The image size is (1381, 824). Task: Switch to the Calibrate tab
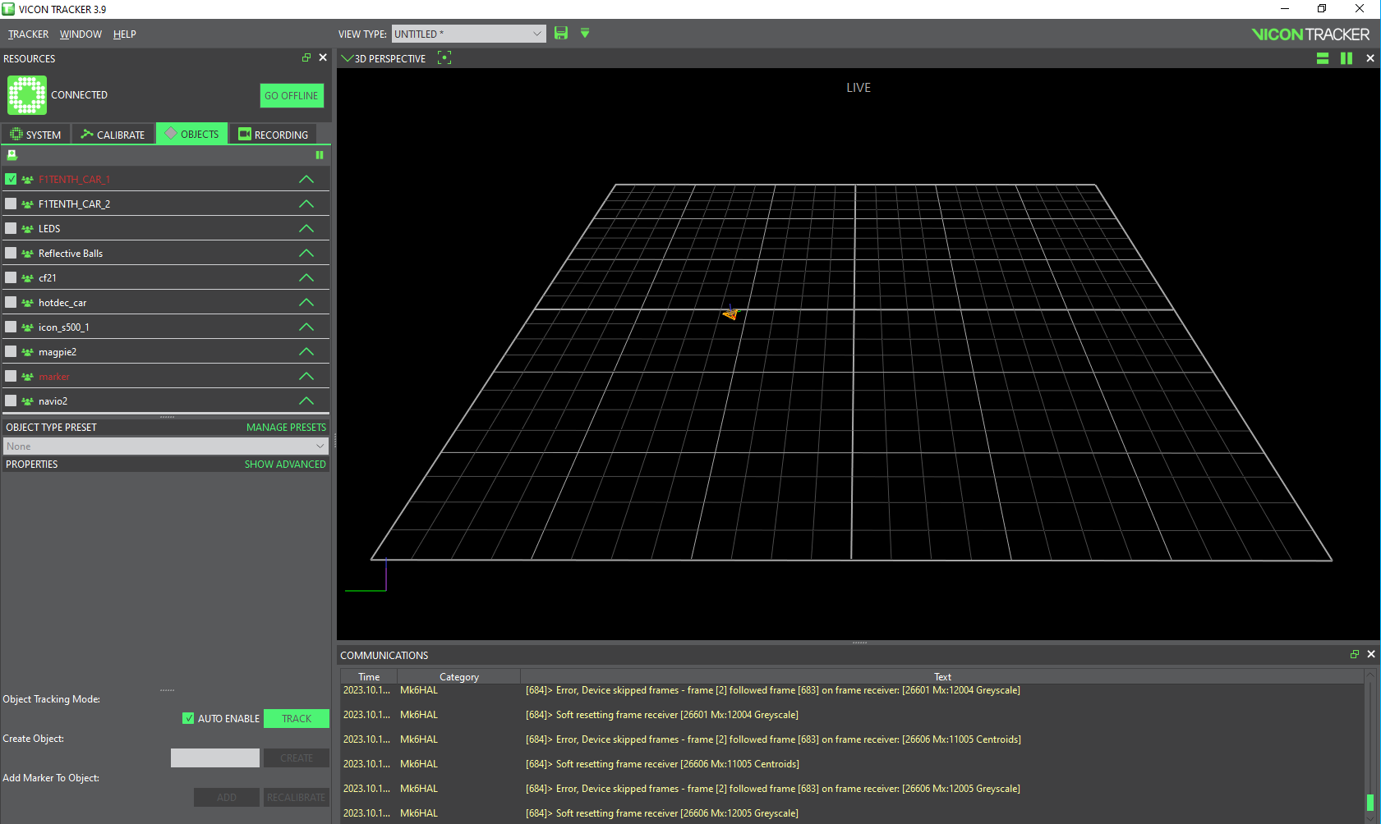pos(113,135)
